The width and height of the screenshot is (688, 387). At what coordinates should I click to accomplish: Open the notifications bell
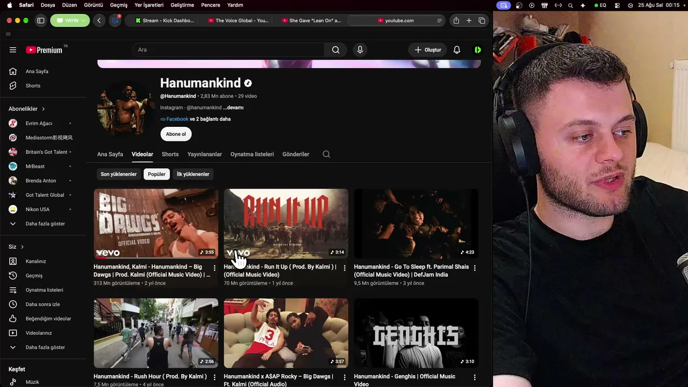[457, 50]
